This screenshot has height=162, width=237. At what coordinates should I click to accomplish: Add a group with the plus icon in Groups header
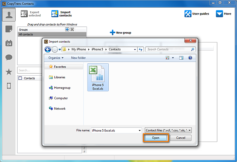[67, 29]
